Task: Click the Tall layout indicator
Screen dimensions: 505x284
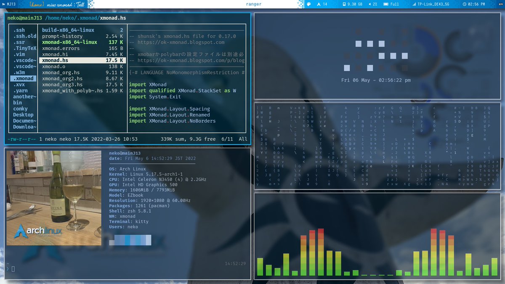Action: pyautogui.click(x=81, y=4)
